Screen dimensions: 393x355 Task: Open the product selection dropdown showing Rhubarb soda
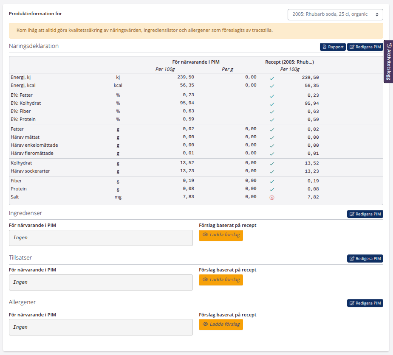[335, 14]
